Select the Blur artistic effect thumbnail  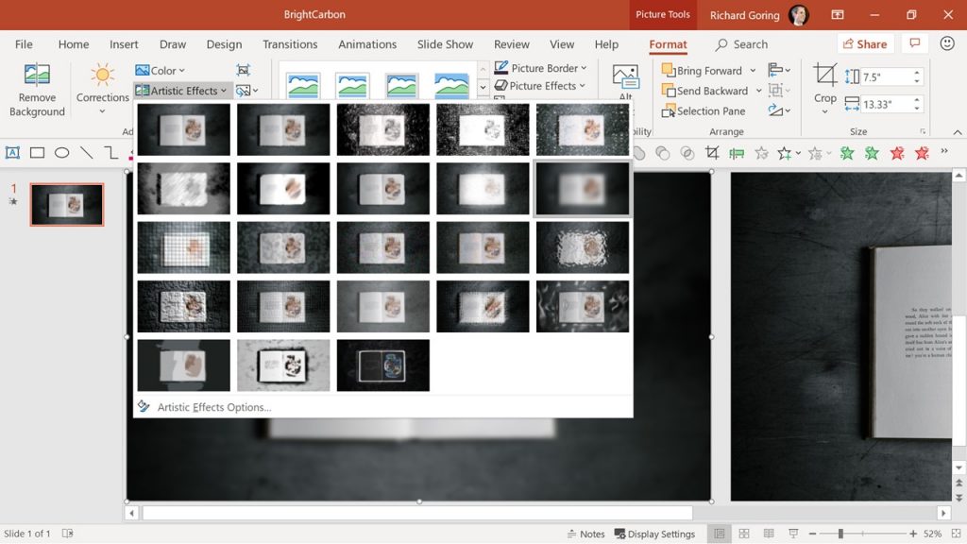coord(583,188)
